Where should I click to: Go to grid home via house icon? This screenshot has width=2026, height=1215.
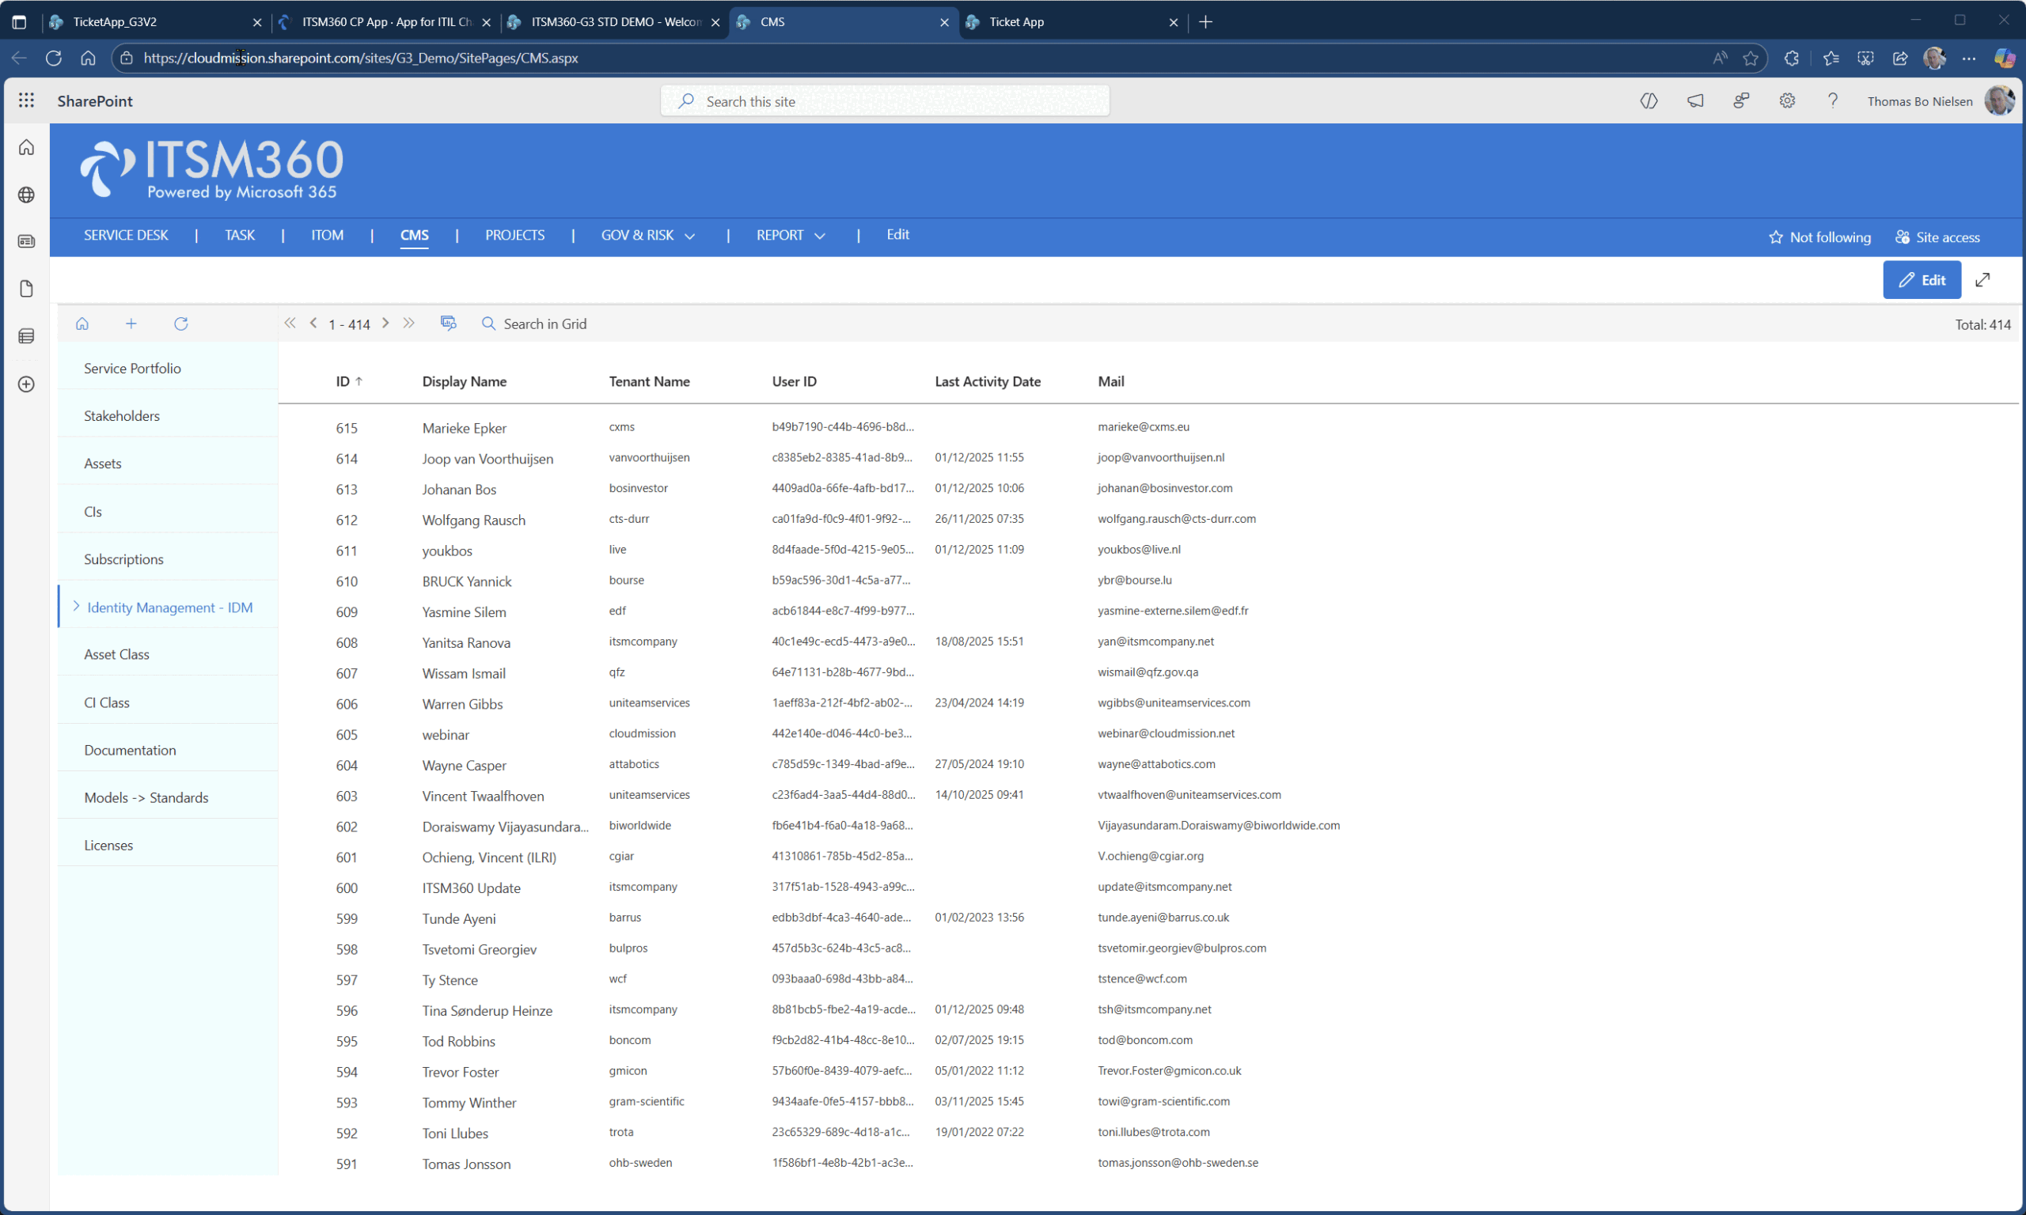click(x=82, y=324)
